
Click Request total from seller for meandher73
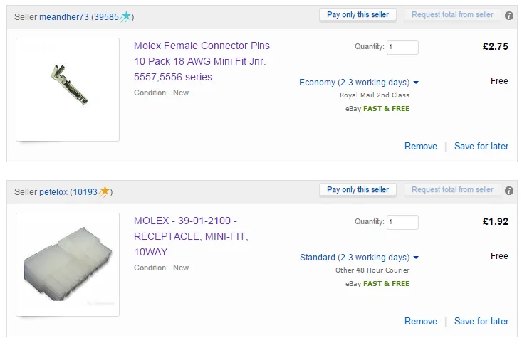(x=452, y=15)
